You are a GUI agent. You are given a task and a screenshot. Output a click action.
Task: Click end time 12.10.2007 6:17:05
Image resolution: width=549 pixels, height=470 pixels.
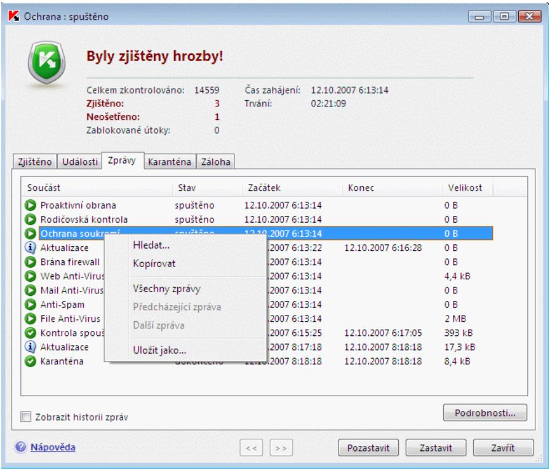tap(383, 333)
